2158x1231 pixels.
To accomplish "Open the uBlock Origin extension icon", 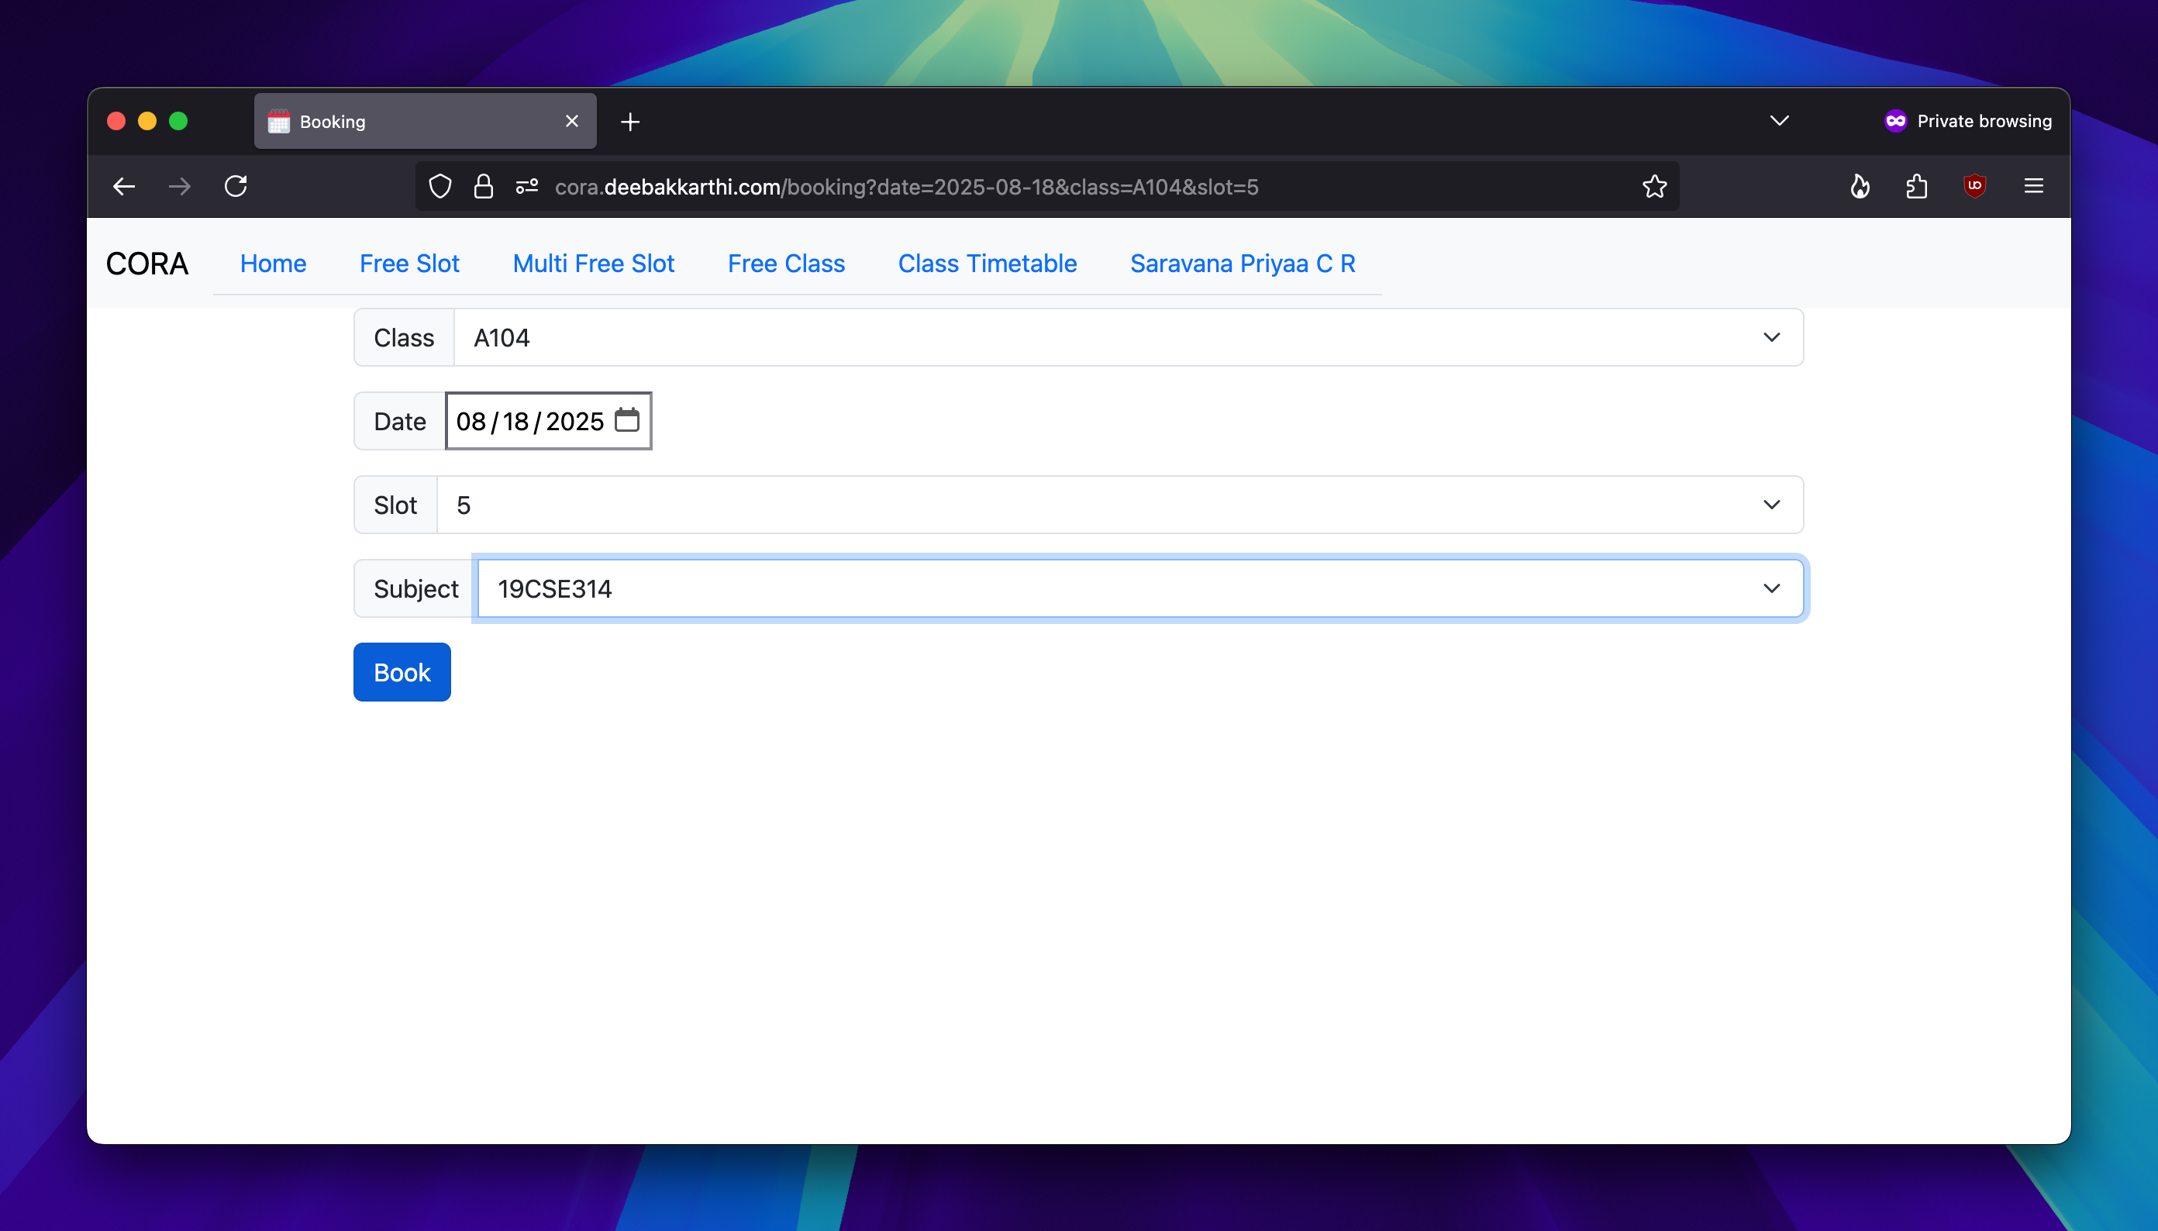I will coord(1974,186).
